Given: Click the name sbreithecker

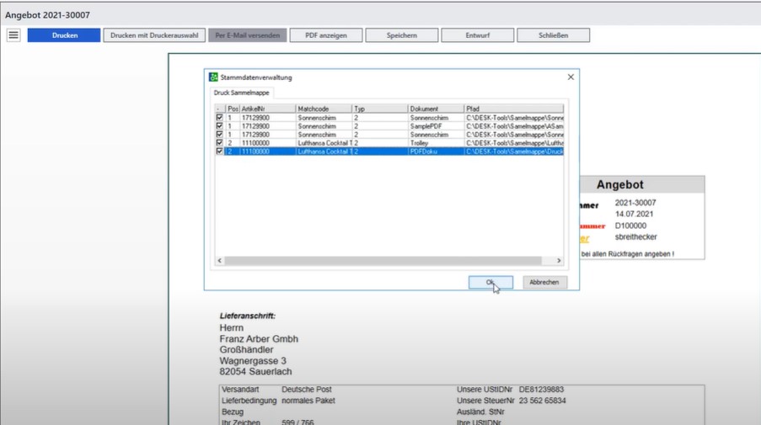Looking at the screenshot, I should [x=635, y=236].
